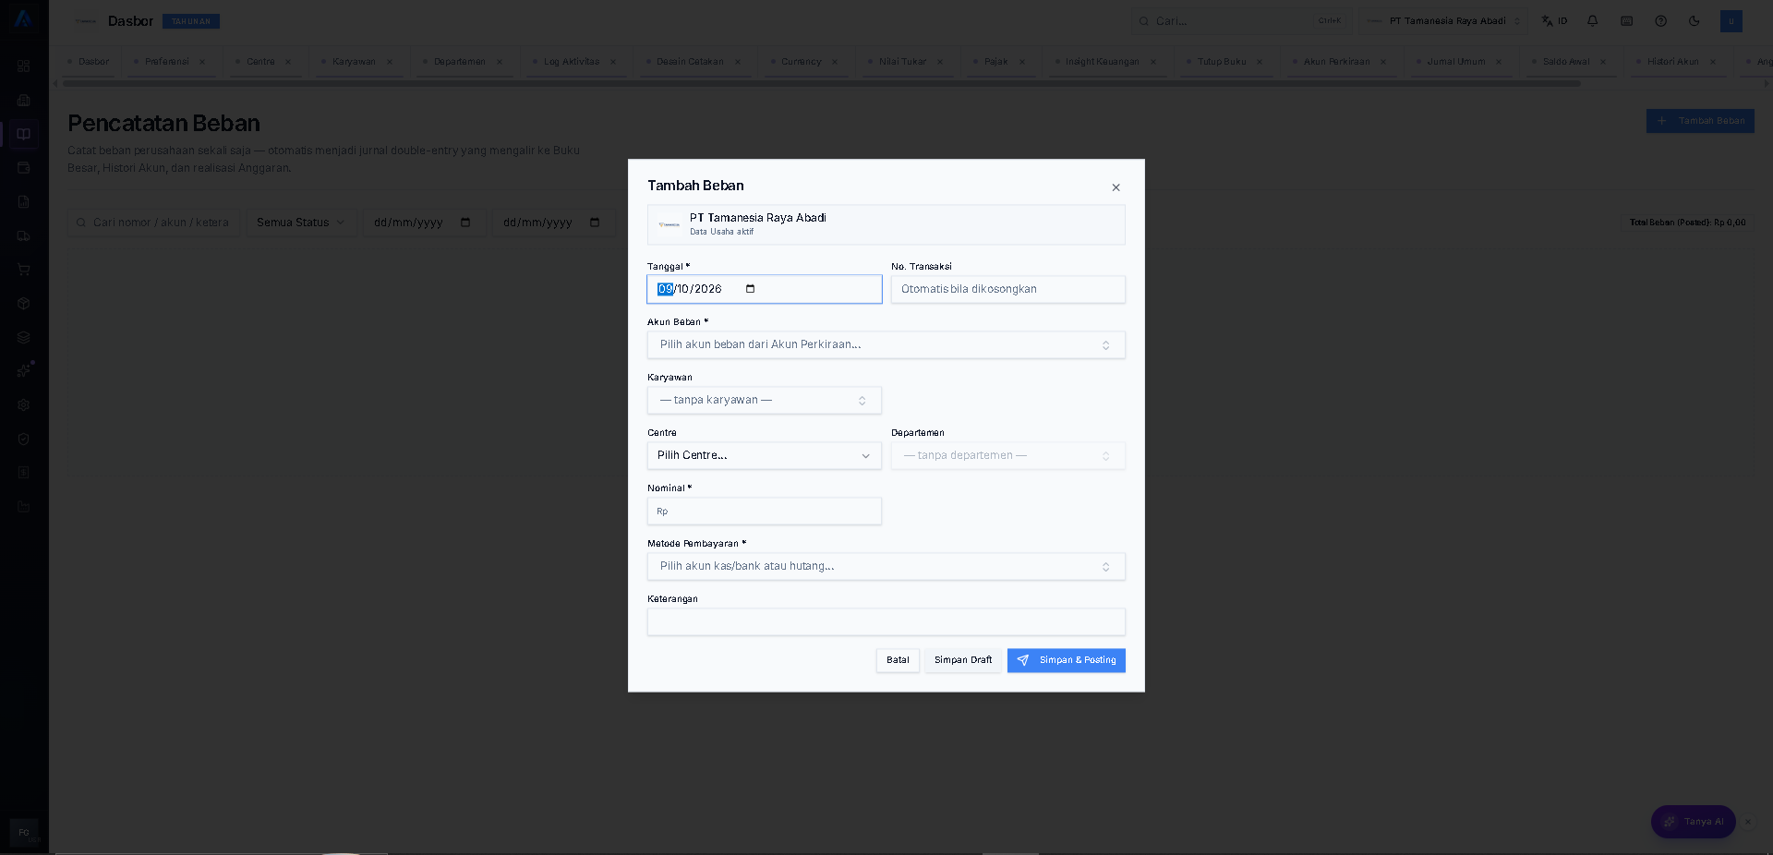
Task: Expand the Karyawan selector
Action: (x=765, y=400)
